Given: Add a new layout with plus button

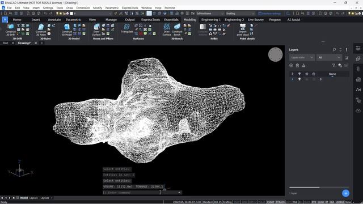Looking at the screenshot, I should 52,198.
